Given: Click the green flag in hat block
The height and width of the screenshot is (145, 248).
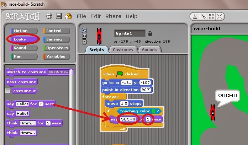Looking at the screenshot, I should (x=120, y=74).
